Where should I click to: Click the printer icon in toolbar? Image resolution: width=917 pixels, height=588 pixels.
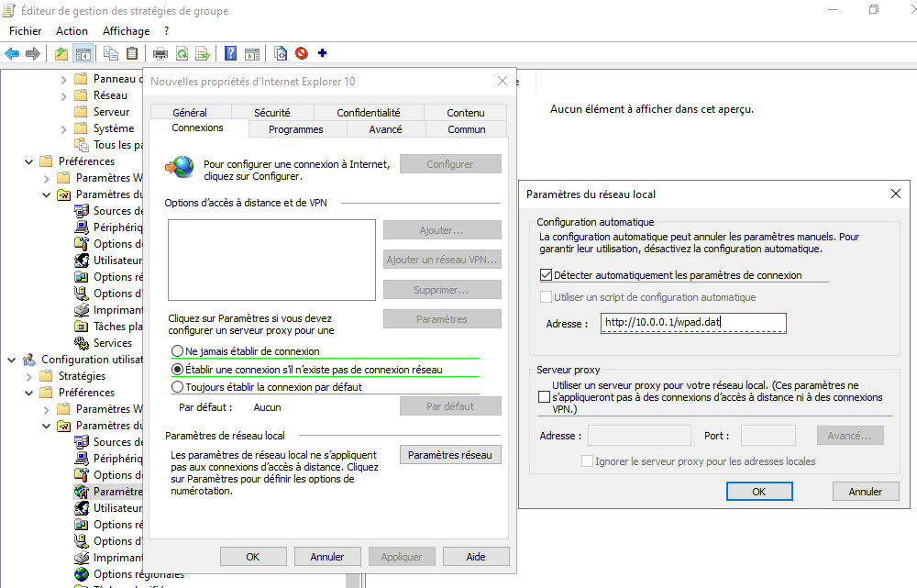(x=160, y=53)
